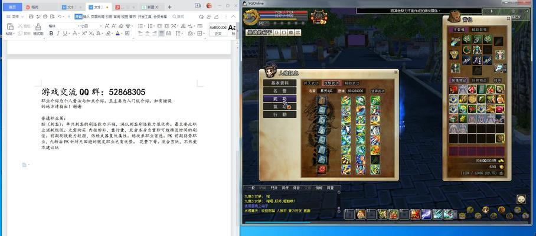This screenshot has width=536, height=236.
Task: Click the Format Painter brush icon
Action: (38, 27)
